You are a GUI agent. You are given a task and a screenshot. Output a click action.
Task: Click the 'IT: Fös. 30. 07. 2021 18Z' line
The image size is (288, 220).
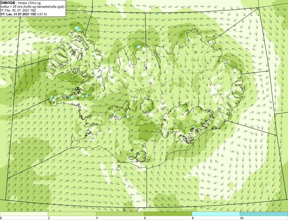tap(18, 10)
